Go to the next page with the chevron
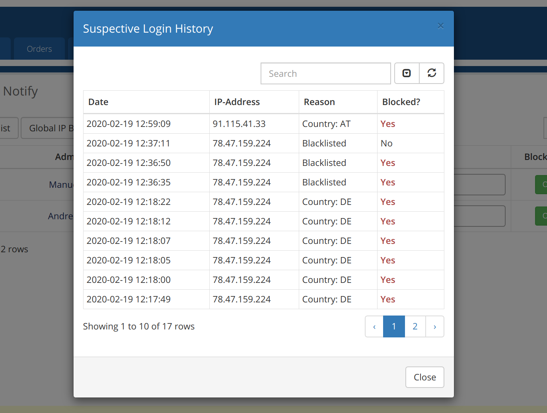The height and width of the screenshot is (413, 547). tap(435, 326)
